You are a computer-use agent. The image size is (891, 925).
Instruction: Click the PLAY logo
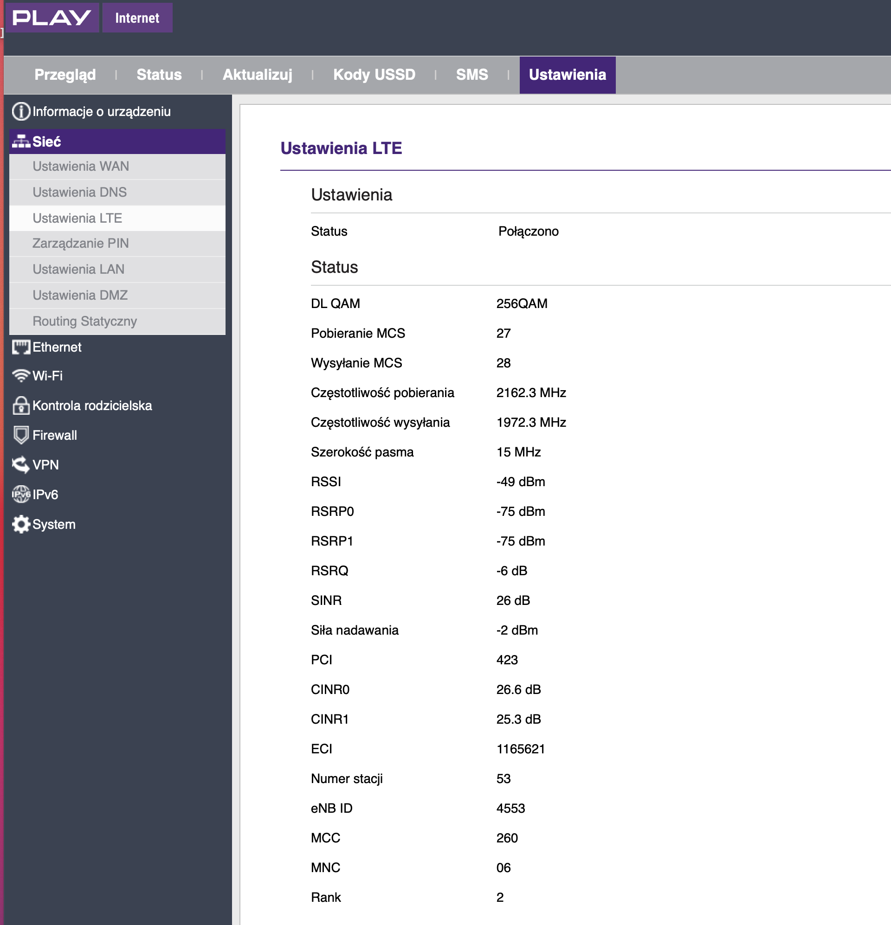coord(52,18)
